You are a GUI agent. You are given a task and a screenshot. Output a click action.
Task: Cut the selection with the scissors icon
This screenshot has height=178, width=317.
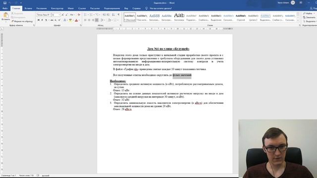point(12,13)
